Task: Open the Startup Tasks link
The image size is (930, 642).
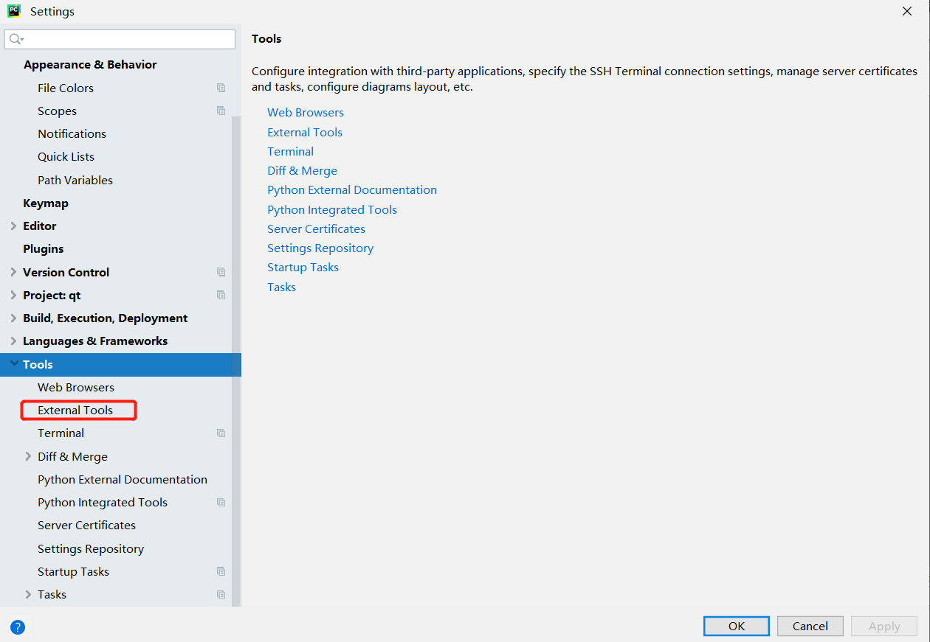Action: click(303, 268)
